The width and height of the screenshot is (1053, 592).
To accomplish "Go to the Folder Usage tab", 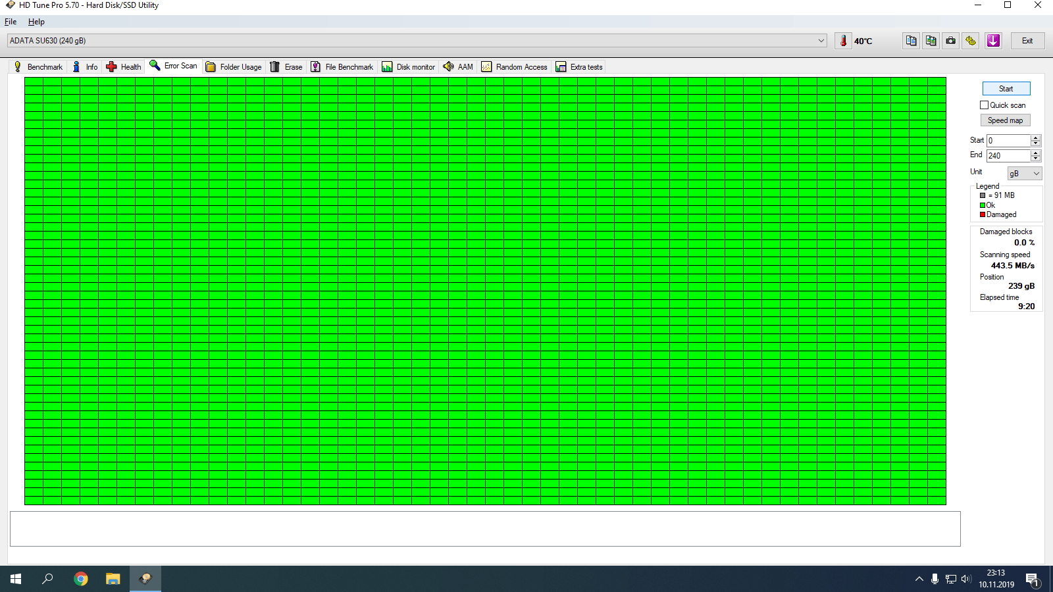I will (x=234, y=67).
